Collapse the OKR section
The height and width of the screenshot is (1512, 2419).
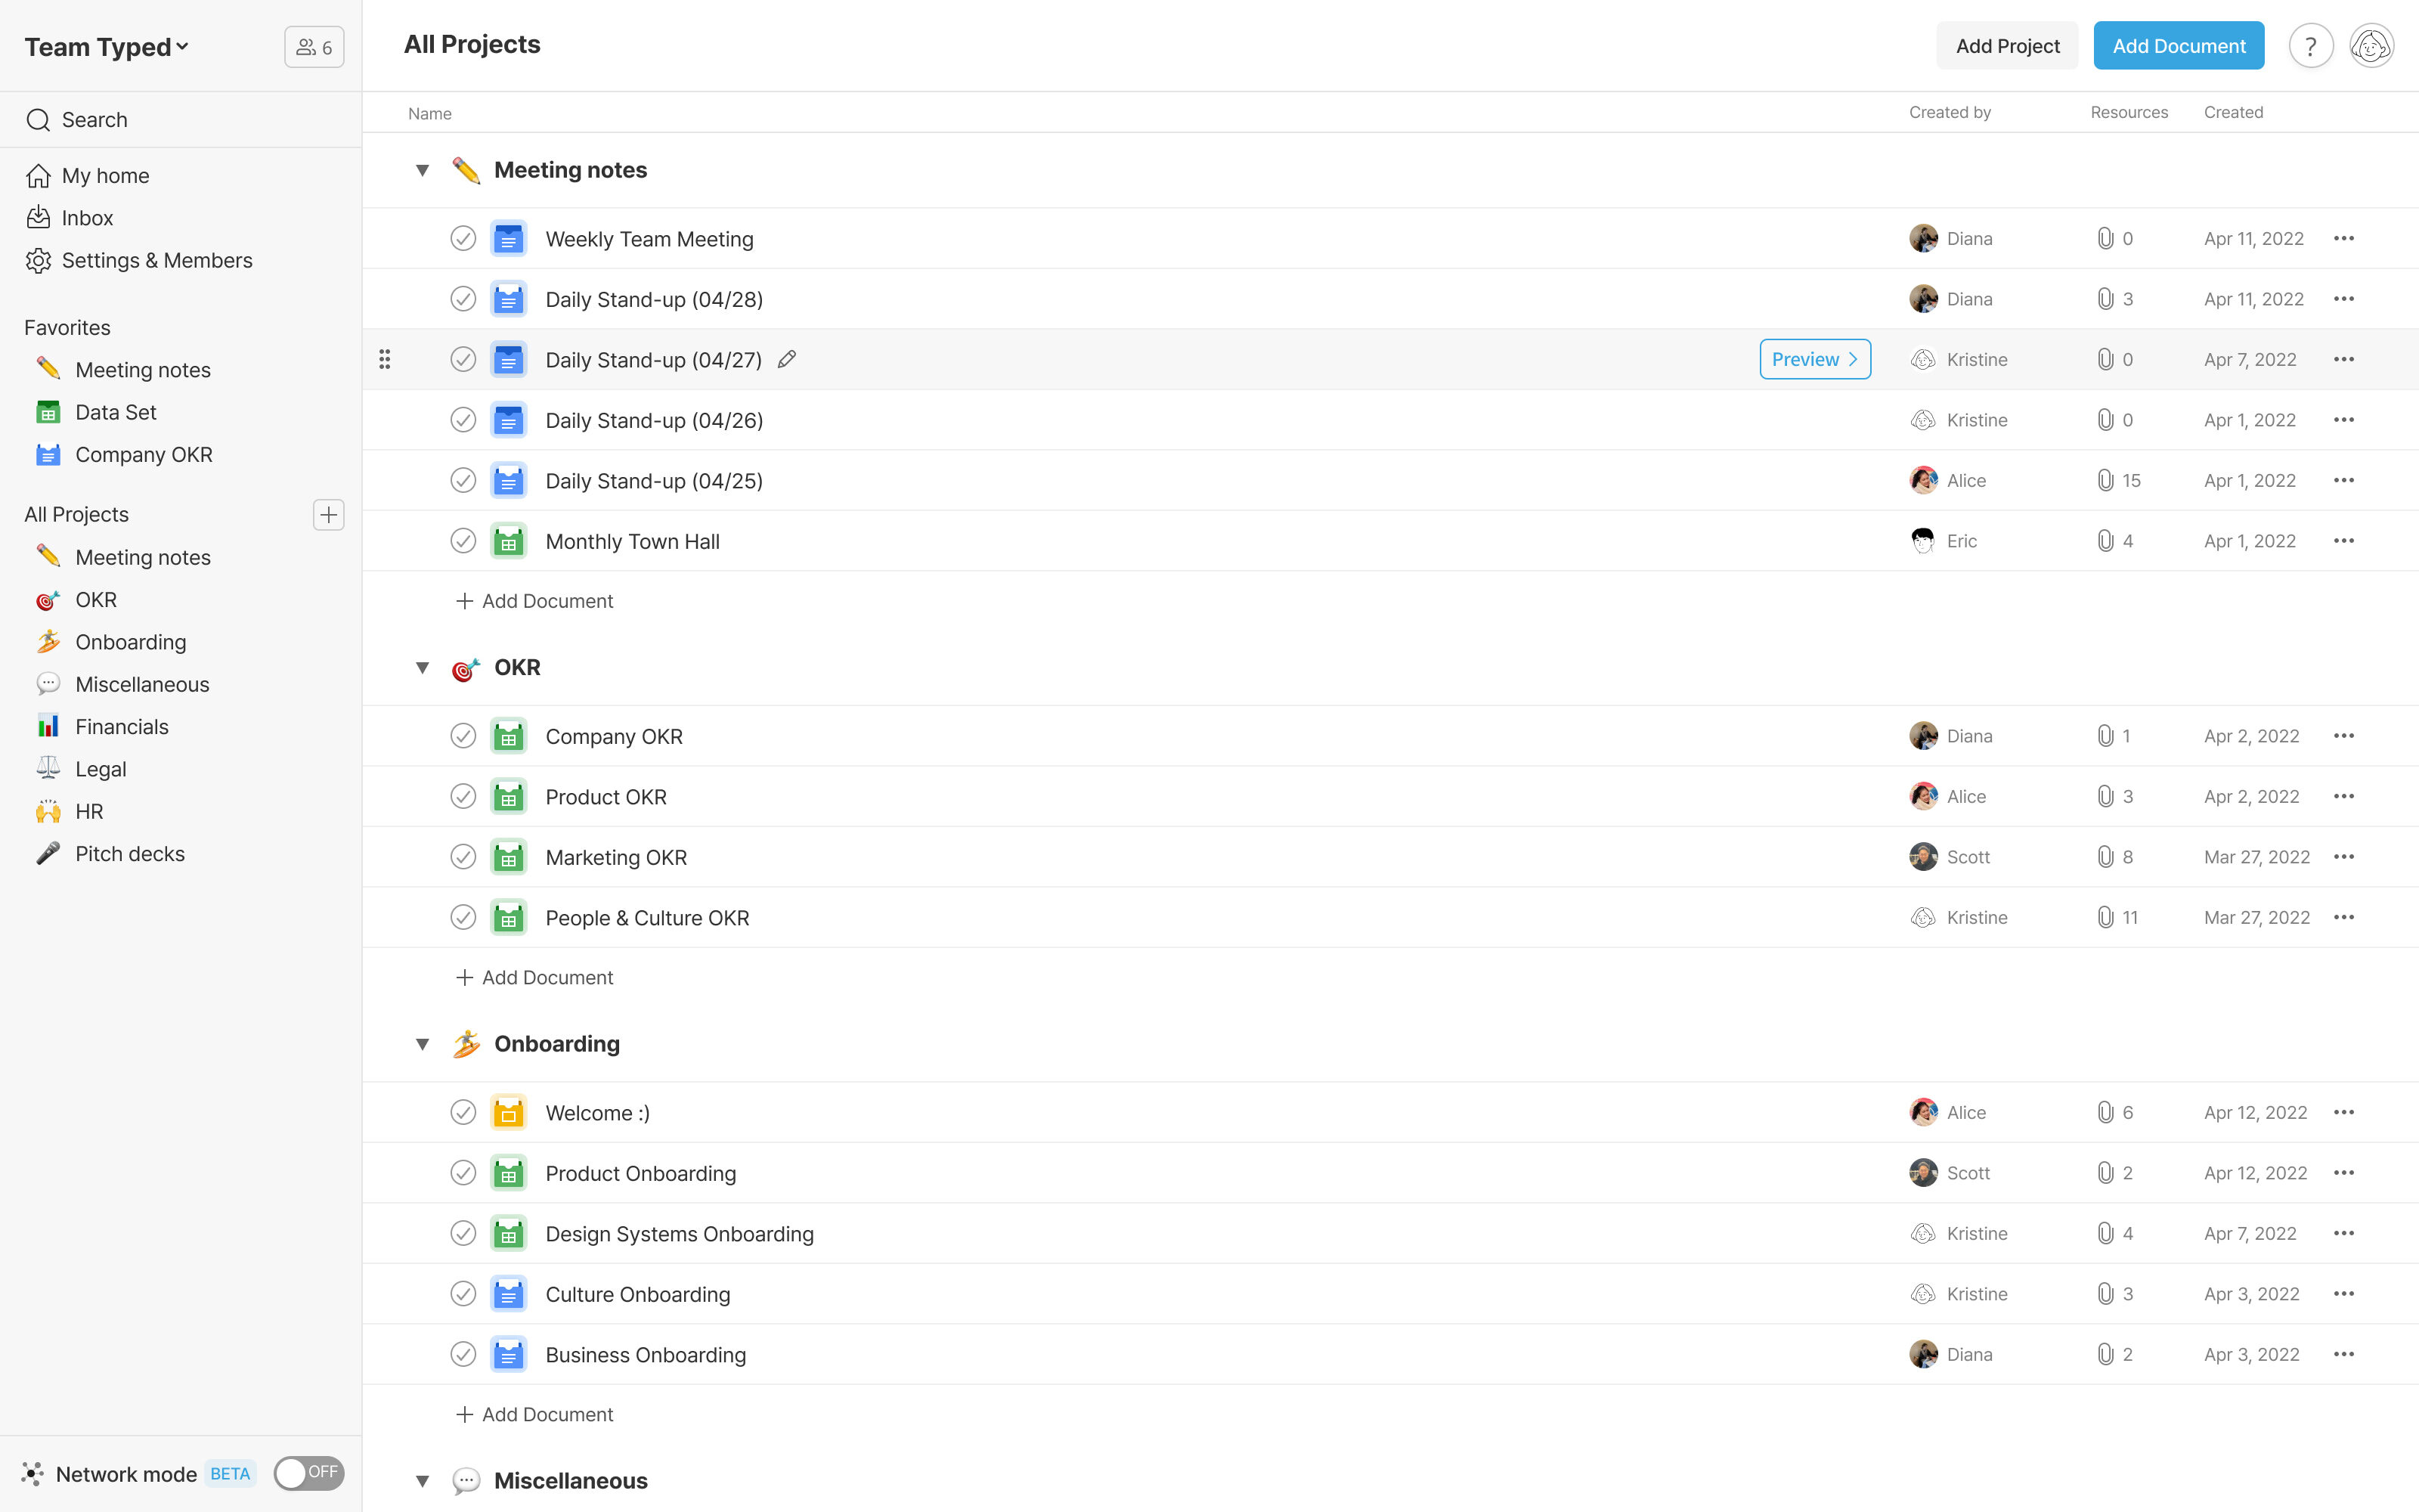[x=423, y=667]
